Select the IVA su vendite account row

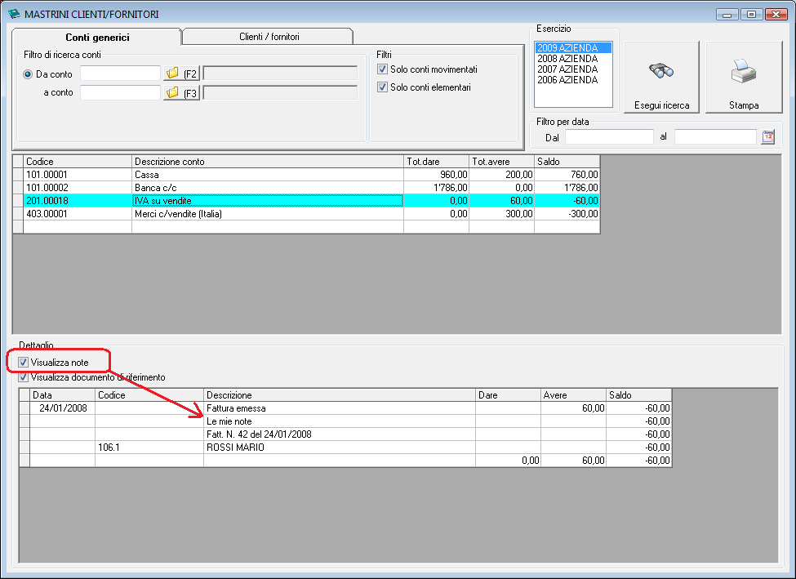[306, 201]
